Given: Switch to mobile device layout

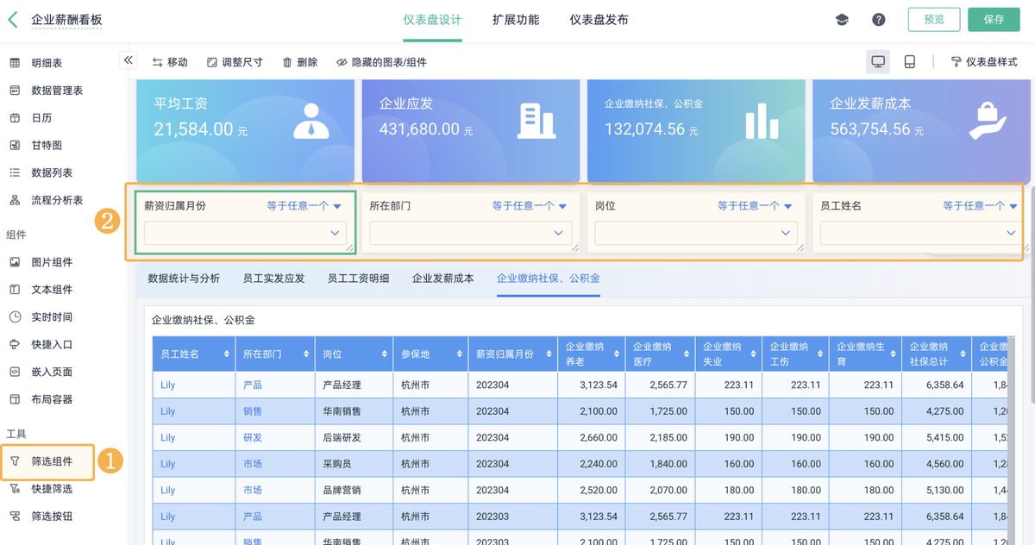Looking at the screenshot, I should [909, 62].
